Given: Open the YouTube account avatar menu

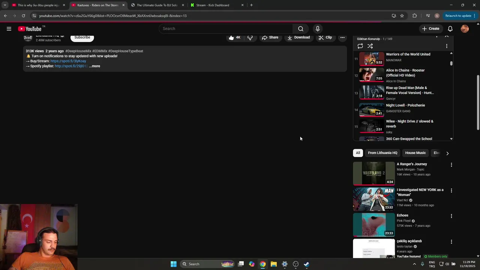Looking at the screenshot, I should click(x=465, y=29).
